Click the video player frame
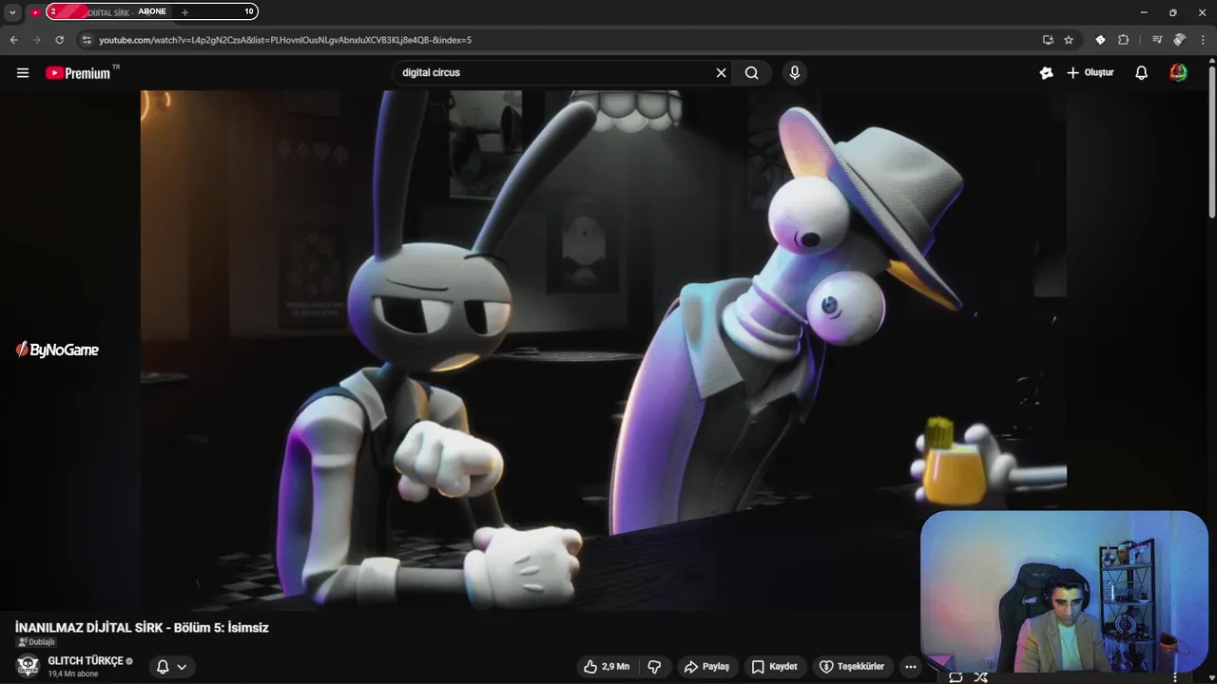 pos(604,351)
